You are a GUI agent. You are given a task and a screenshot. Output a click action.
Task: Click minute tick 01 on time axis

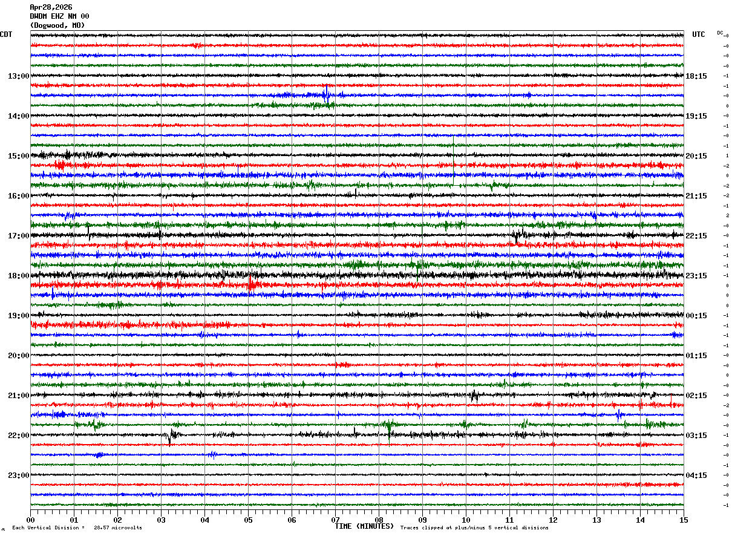(x=74, y=520)
